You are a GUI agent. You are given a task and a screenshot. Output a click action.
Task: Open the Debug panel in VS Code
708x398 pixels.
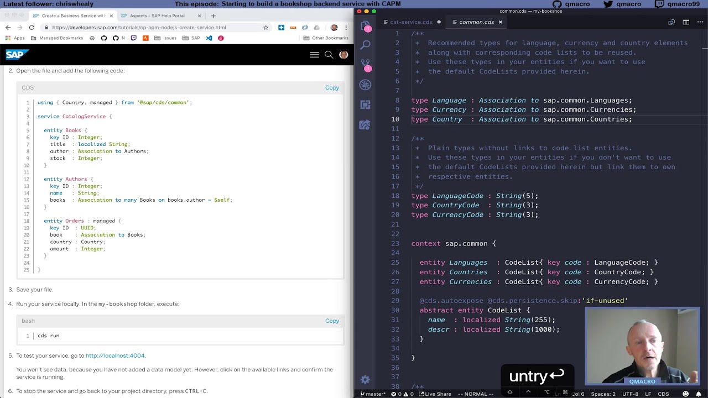(365, 85)
